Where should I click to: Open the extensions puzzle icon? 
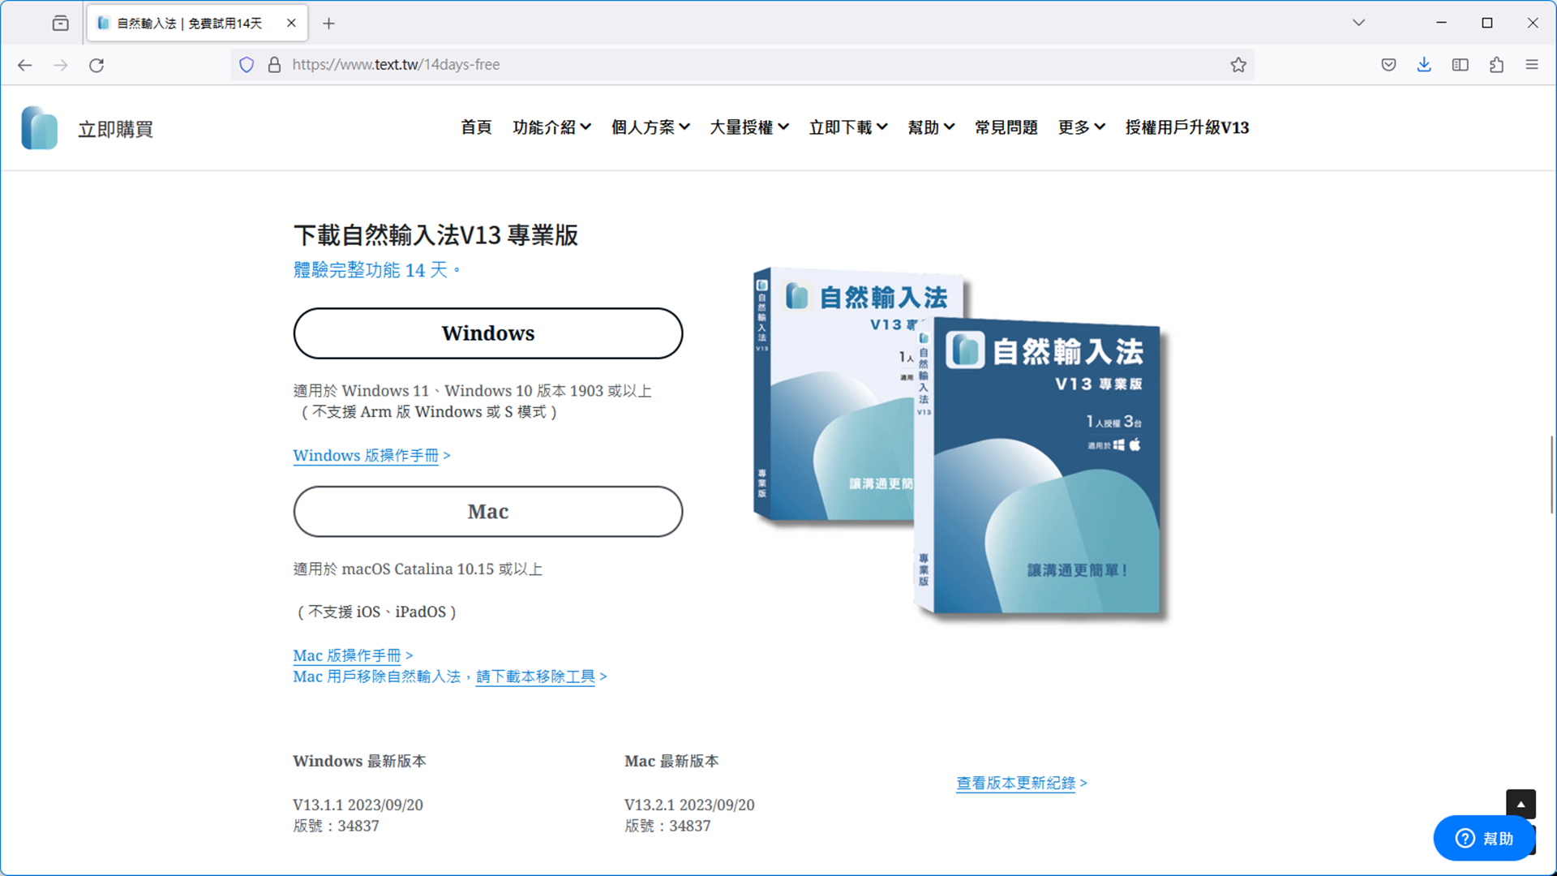(1496, 65)
